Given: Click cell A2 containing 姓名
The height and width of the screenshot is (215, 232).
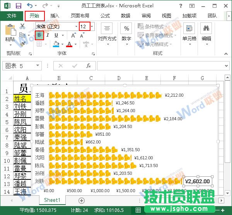Looking at the screenshot, I should (x=22, y=99).
